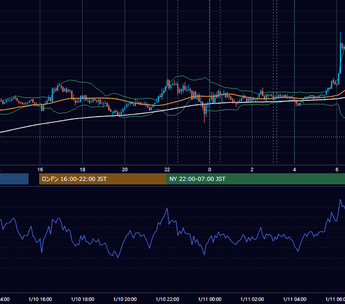The image size is (345, 304).
Task: Click the 1/10 22:00 date label
Action: [167, 299]
